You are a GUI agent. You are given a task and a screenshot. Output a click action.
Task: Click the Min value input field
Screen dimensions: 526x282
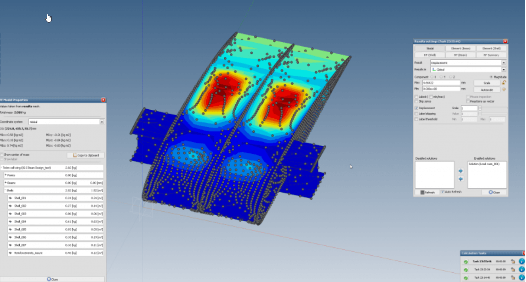click(441, 89)
